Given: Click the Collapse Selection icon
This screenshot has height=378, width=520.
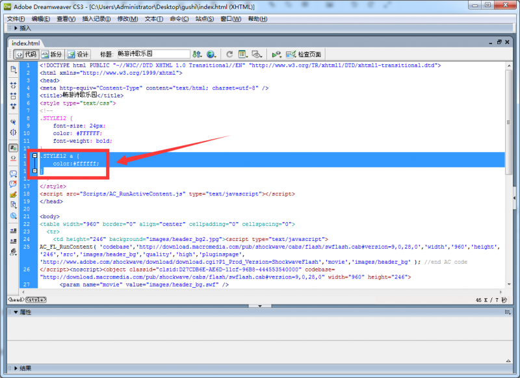Looking at the screenshot, I should click(13, 96).
